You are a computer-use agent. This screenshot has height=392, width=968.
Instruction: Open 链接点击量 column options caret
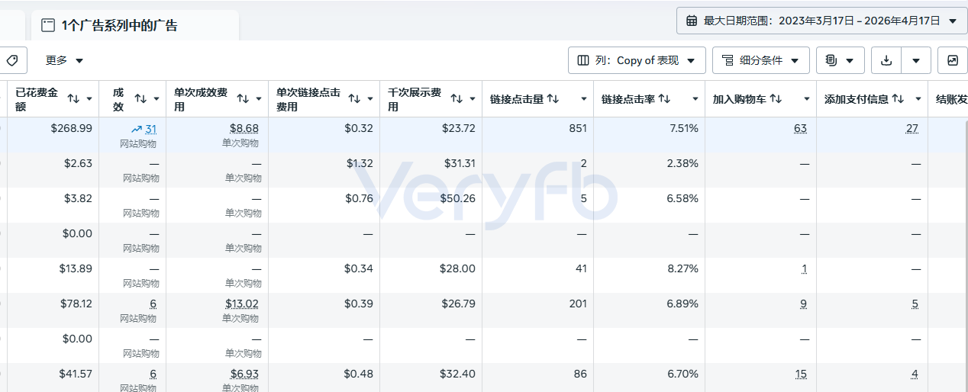[584, 99]
